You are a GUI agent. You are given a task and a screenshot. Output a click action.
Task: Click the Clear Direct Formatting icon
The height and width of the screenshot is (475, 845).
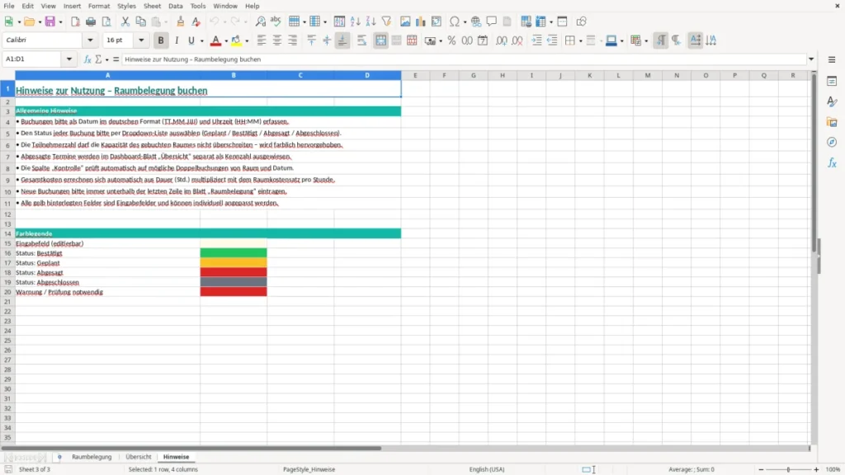pos(196,21)
